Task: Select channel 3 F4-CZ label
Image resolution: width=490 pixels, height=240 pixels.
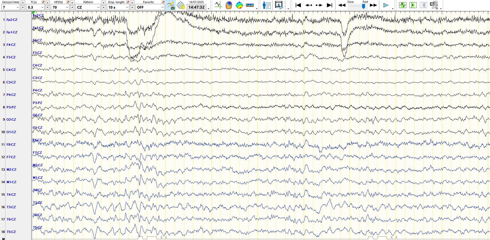Action: click(x=11, y=45)
